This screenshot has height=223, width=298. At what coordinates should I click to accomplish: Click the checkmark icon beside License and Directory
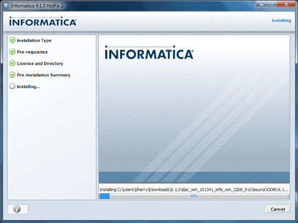point(12,63)
